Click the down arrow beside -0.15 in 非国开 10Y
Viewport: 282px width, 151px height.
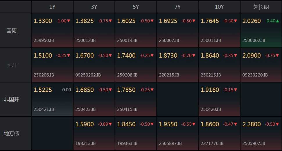pyautogui.click(x=236, y=90)
